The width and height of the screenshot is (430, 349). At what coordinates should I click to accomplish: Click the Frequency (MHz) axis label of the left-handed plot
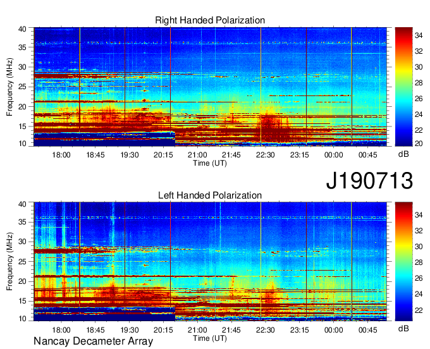[9, 262]
